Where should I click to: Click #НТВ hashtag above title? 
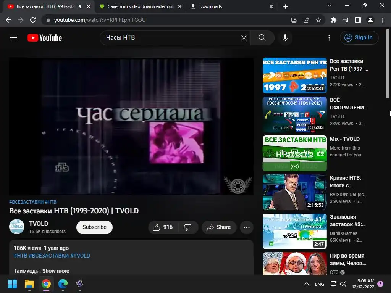coord(51,202)
